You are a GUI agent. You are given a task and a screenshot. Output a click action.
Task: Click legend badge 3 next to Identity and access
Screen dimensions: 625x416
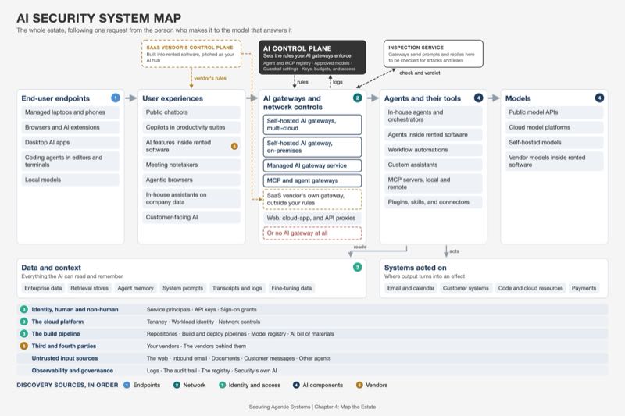pos(223,385)
